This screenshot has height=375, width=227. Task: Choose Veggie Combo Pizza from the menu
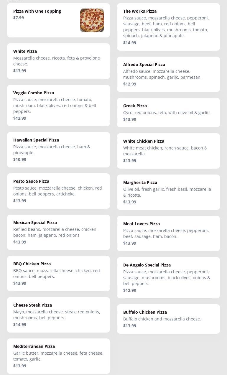click(58, 105)
